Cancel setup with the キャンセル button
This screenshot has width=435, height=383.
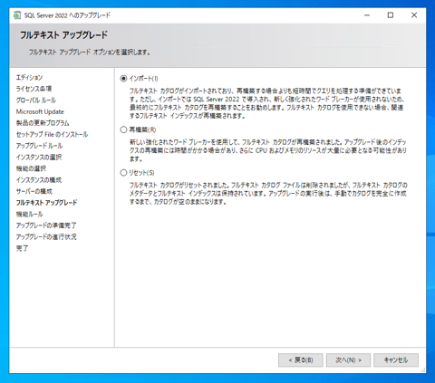(396, 360)
